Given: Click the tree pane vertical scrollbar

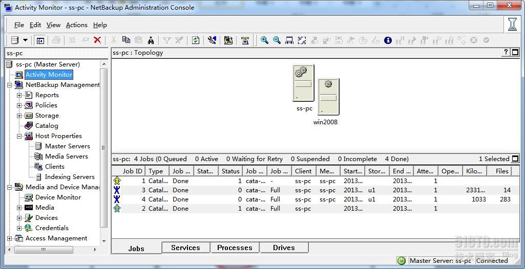Looking at the screenshot, I should pos(104,148).
